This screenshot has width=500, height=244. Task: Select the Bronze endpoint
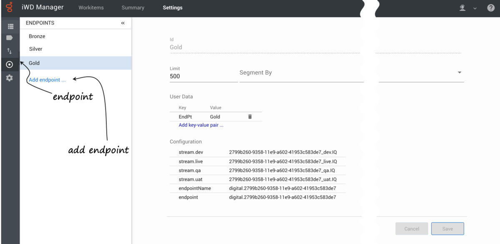click(x=37, y=37)
